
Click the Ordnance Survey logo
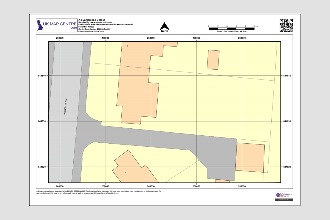pos(284,196)
